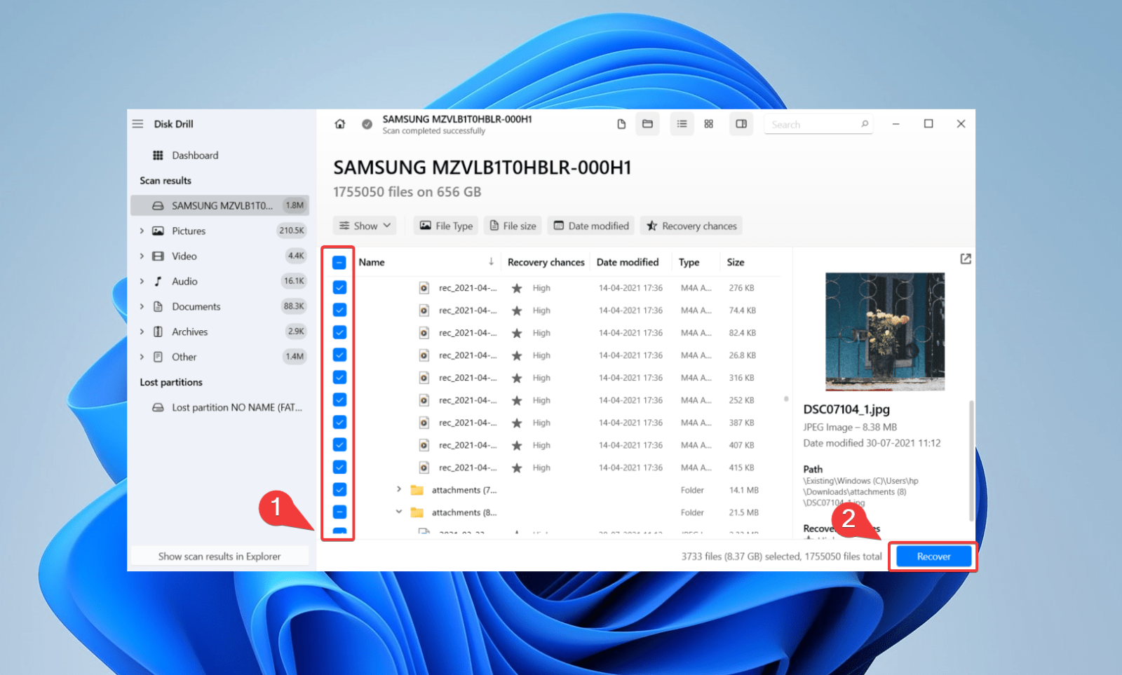Toggle the preview panel icon
1122x675 pixels.
pos(741,123)
